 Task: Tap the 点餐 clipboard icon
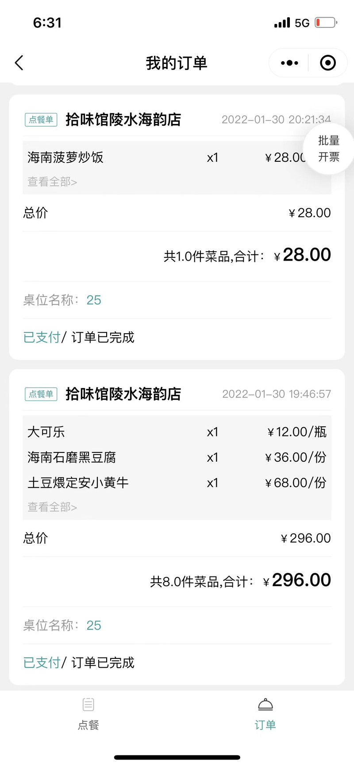[x=88, y=704]
